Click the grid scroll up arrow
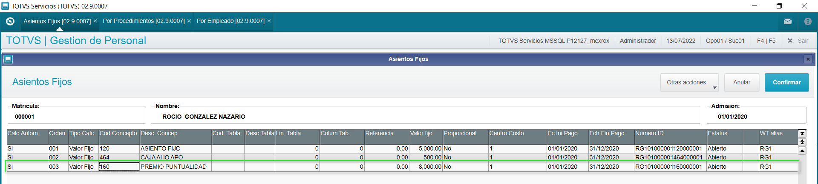The height and width of the screenshot is (184, 818). [802, 151]
